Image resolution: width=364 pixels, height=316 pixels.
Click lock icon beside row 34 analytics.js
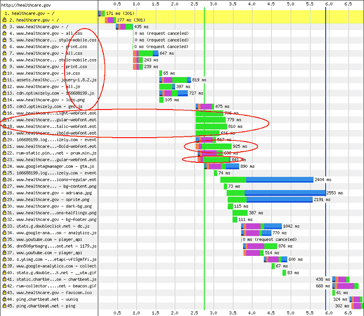[4, 233]
